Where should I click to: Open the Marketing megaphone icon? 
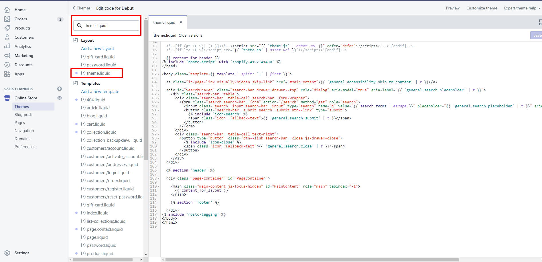7,56
